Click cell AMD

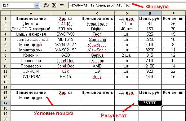[97, 66]
